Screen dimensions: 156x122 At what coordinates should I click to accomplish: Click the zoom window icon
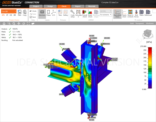[x=9, y=24]
